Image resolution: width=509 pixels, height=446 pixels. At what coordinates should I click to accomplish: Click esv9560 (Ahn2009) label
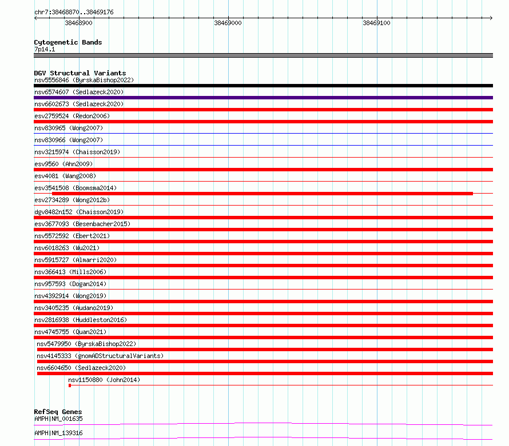(63, 164)
